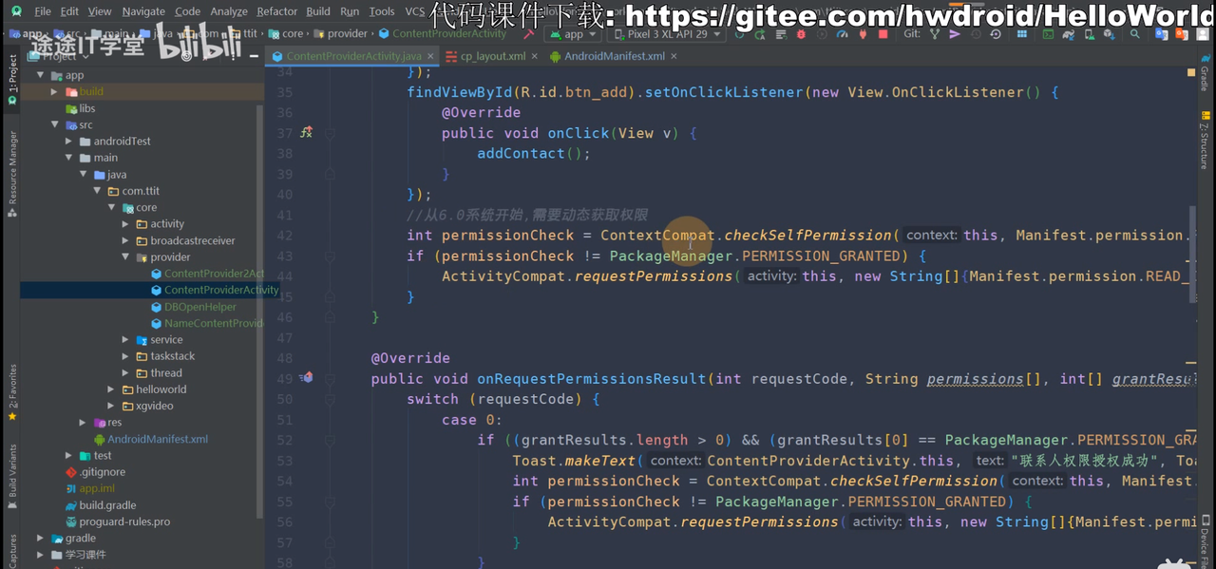Click the Git push arrow icon
The height and width of the screenshot is (569, 1216).
click(955, 34)
